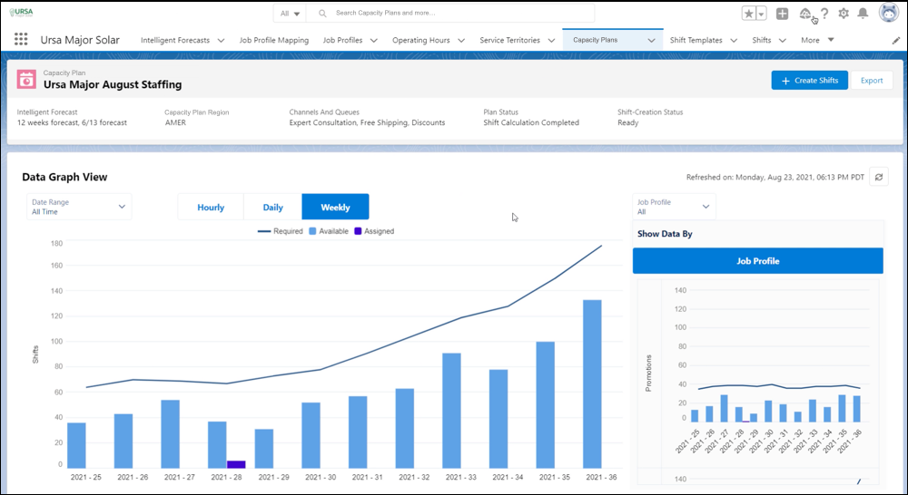
Task: Toggle the Required legend line entry
Action: (281, 231)
